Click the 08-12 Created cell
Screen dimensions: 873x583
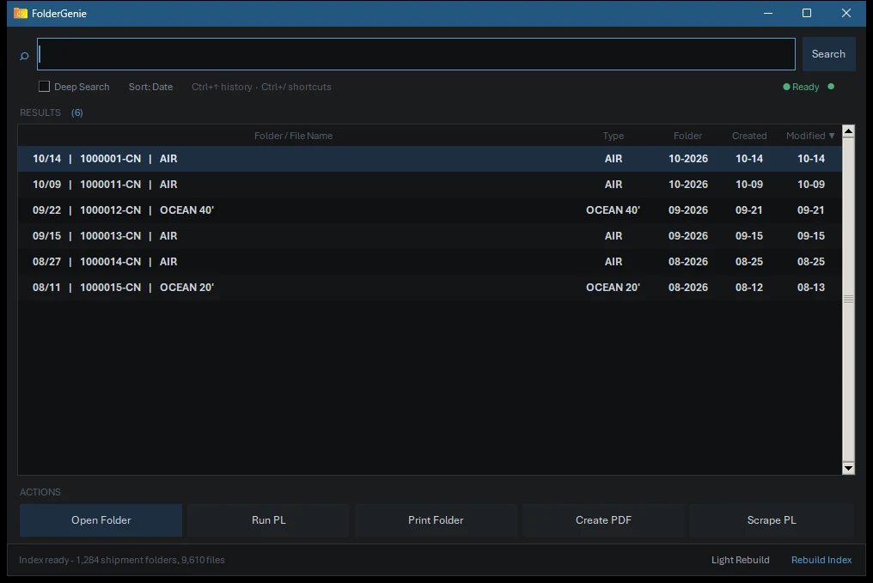[x=749, y=287]
